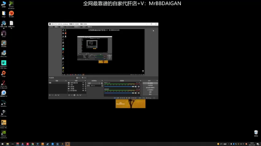The height and width of the screenshot is (146, 261).
Task: Click the Audio Mixer vertical scrollbar
Action: [141, 89]
